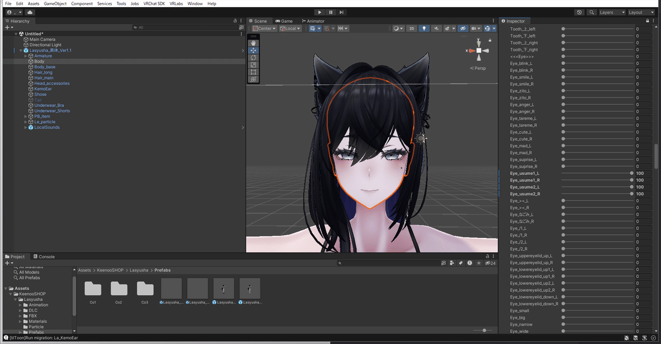Click the Project hidden packages count icon
Screen dimensions: 661x344
tap(490, 263)
